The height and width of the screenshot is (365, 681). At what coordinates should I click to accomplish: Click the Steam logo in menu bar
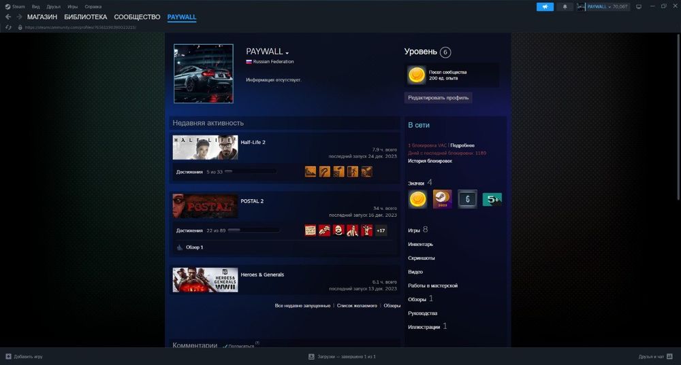(x=7, y=7)
